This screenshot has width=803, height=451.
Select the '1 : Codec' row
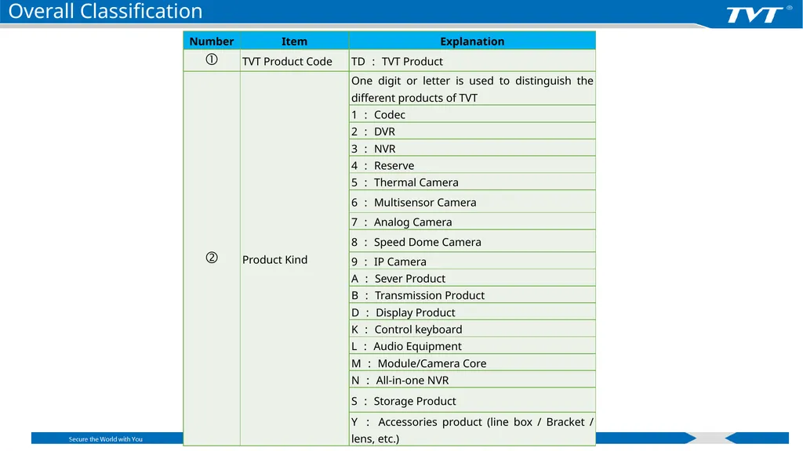tap(472, 114)
